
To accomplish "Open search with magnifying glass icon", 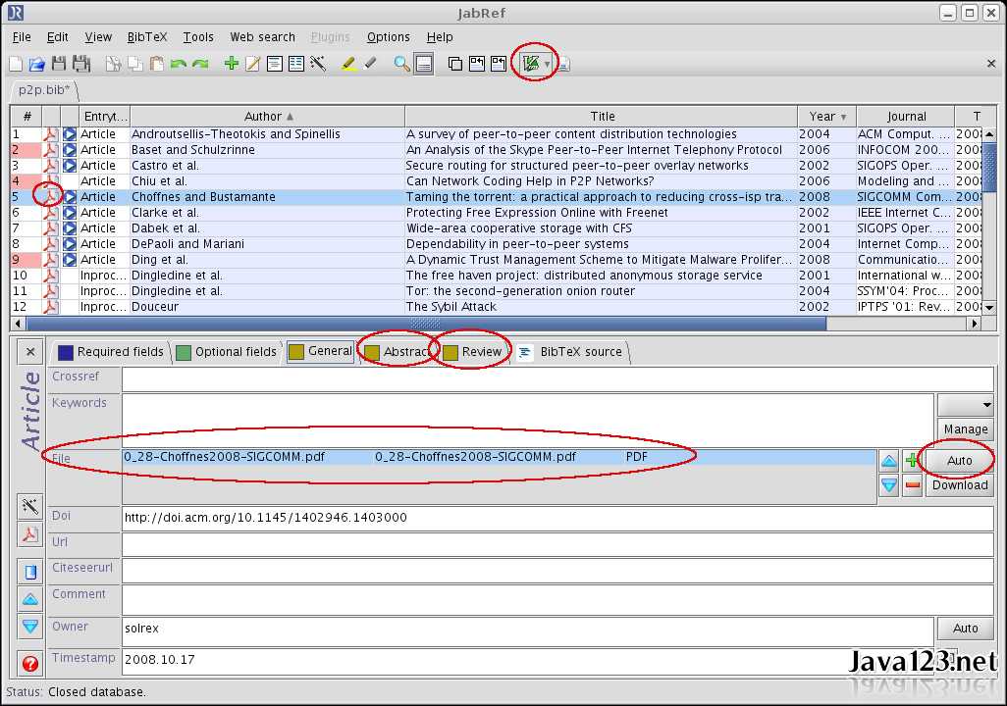I will pos(402,64).
